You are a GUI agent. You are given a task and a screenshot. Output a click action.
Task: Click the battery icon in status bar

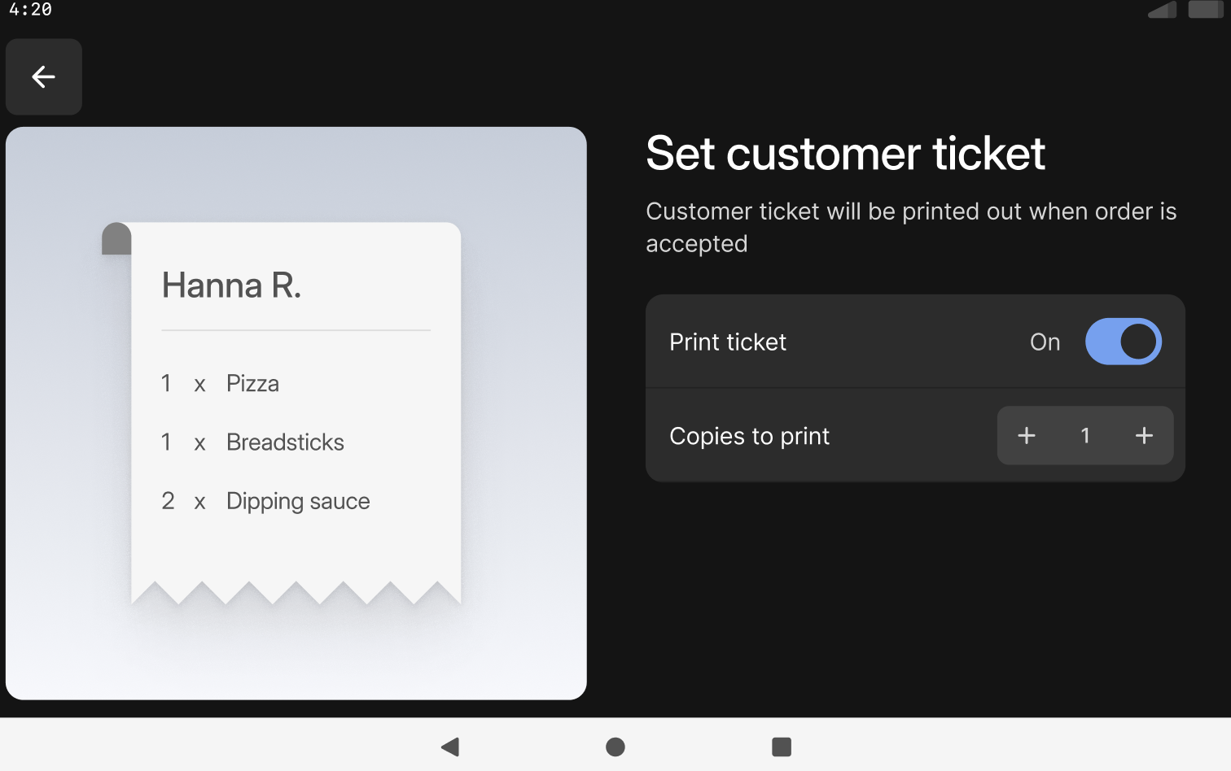tap(1206, 10)
